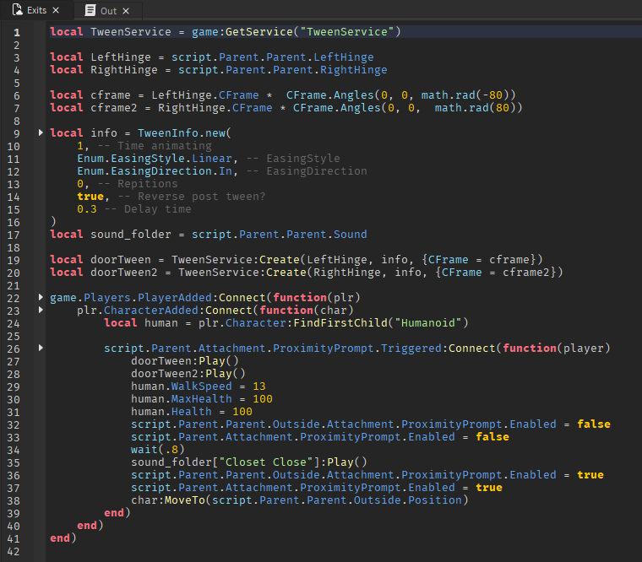Image resolution: width=642 pixels, height=562 pixels.
Task: Click line number 42 in the gutter
Action: 14,551
